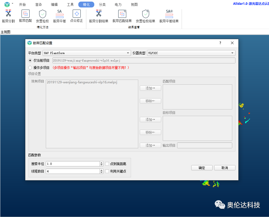
Task: Show the 安置检校结果 results icon
Action: [145, 14]
